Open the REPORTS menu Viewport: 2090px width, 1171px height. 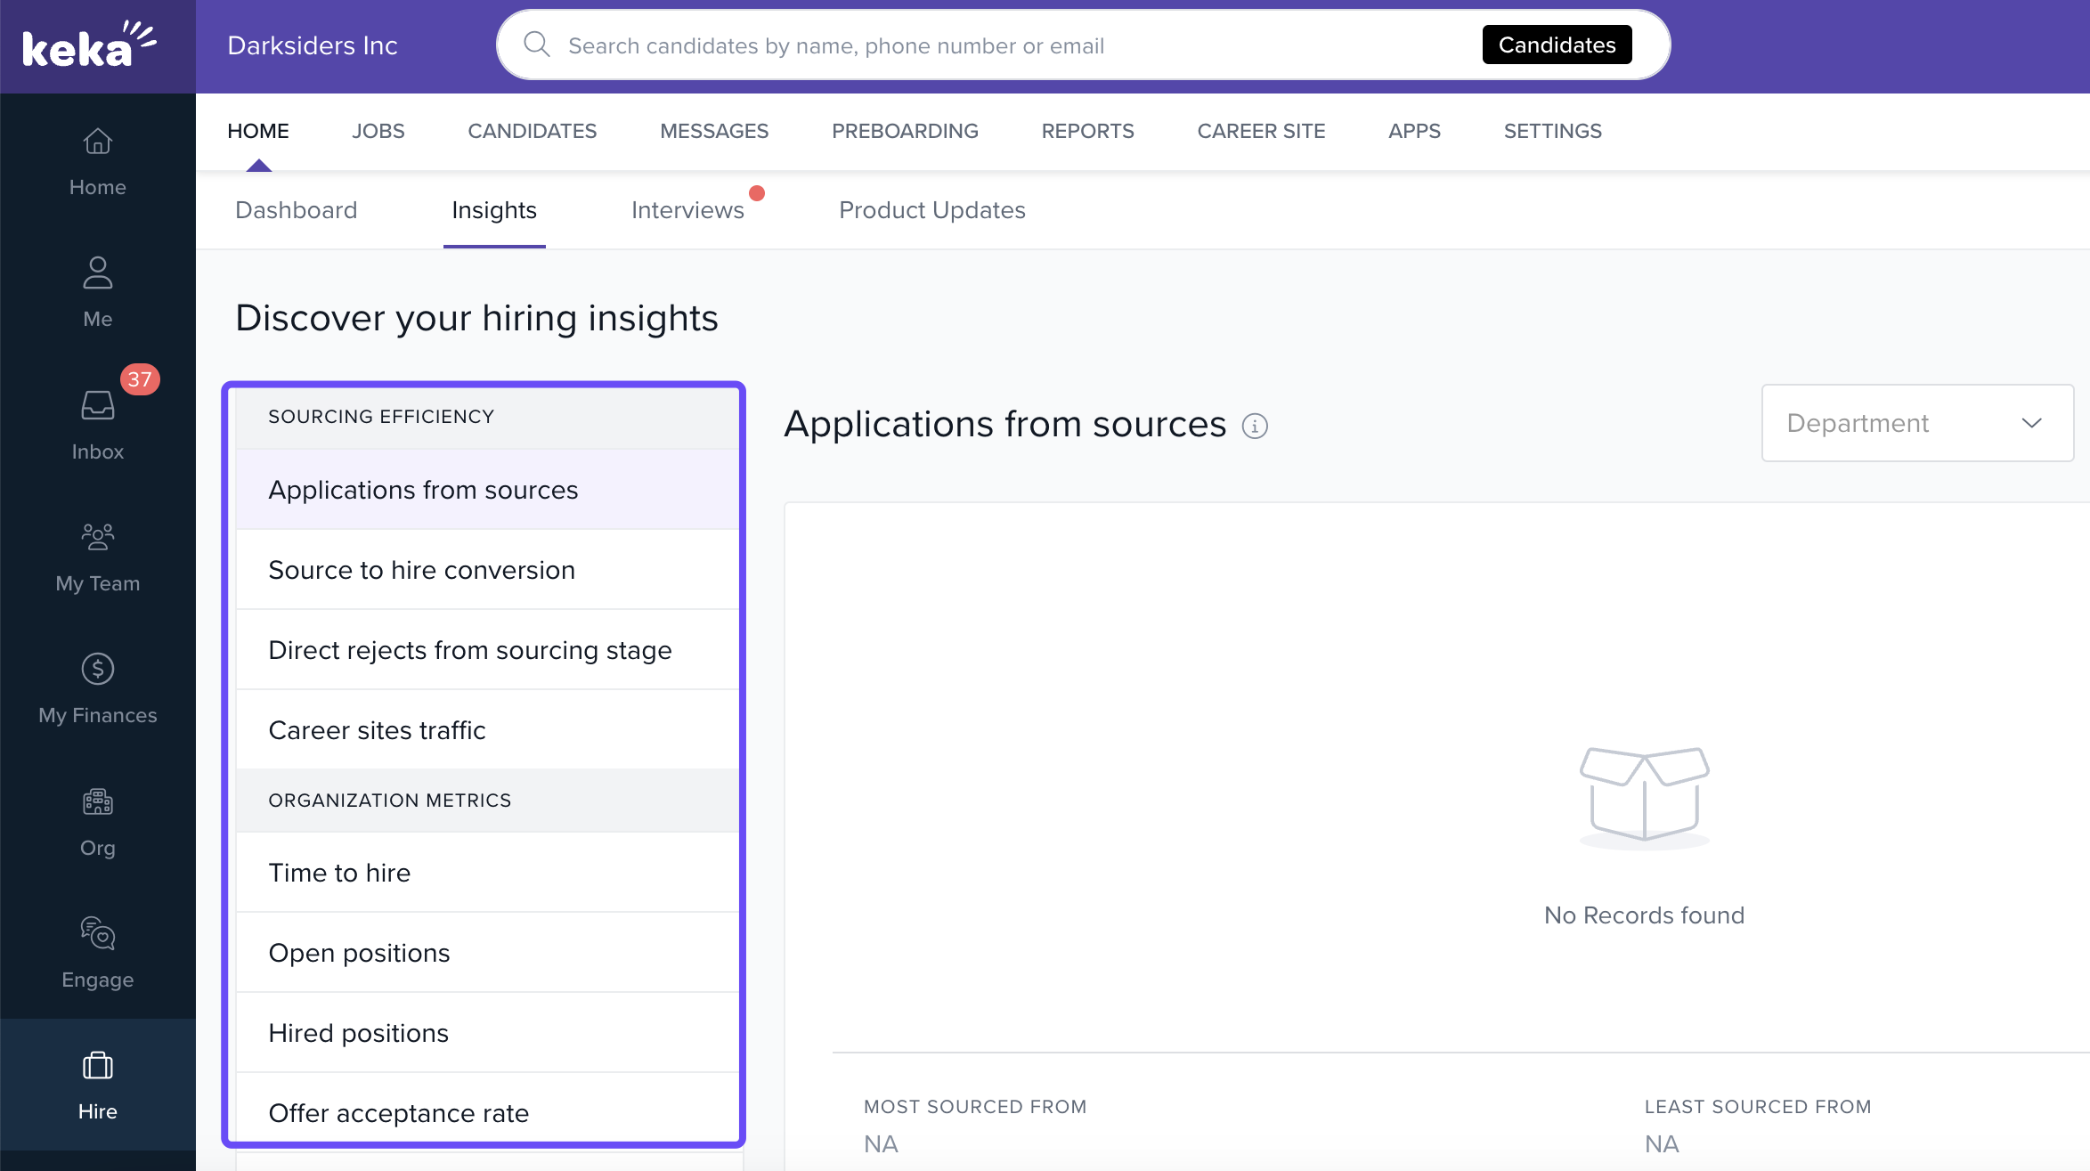[1087, 131]
